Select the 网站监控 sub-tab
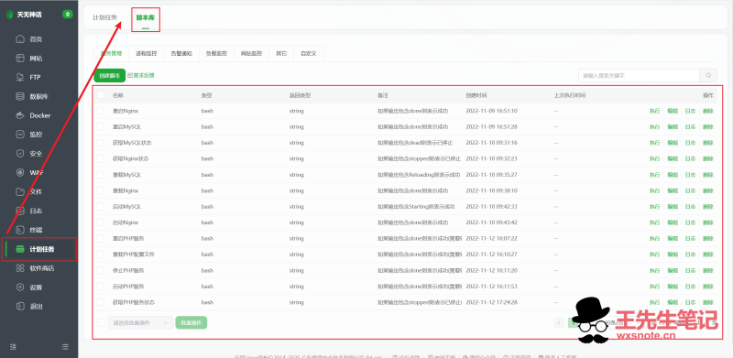 pyautogui.click(x=251, y=54)
